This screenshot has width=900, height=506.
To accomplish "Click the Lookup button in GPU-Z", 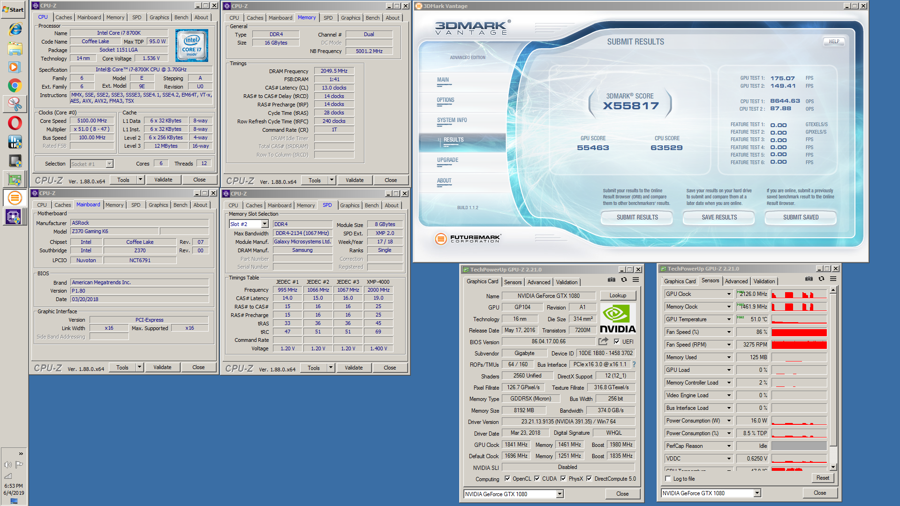I will click(618, 295).
